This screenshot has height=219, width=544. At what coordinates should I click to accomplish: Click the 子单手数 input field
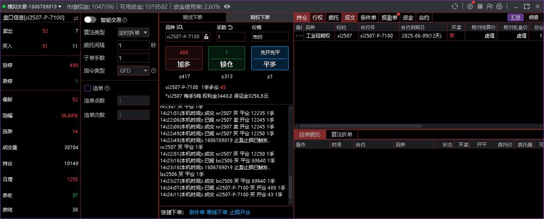pos(133,58)
